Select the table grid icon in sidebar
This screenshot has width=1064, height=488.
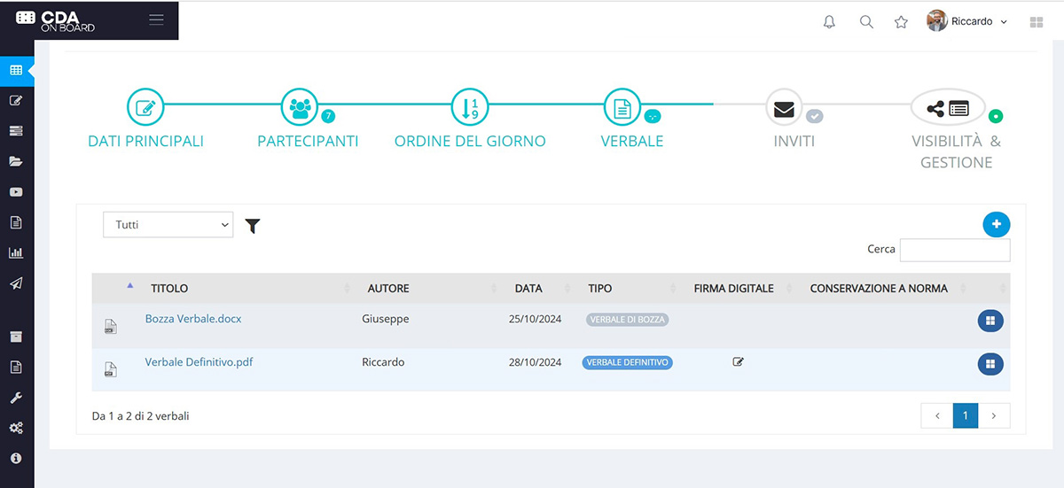(16, 70)
